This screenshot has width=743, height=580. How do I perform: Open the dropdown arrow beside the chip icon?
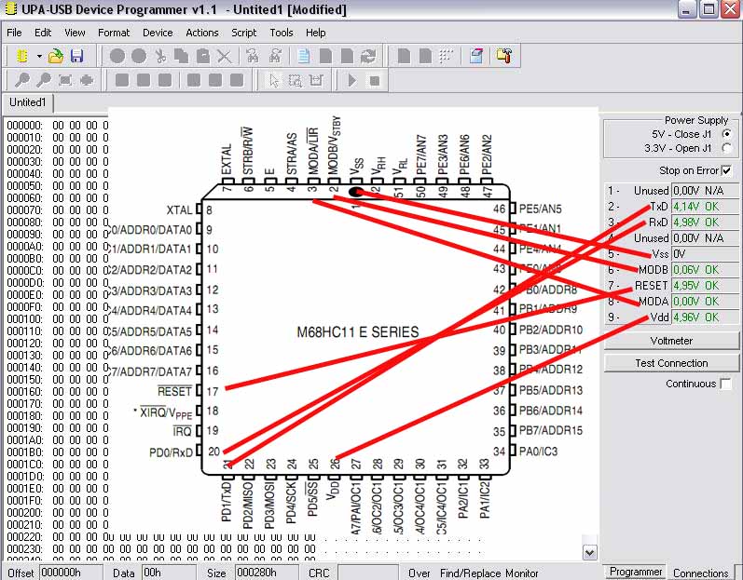(x=39, y=56)
